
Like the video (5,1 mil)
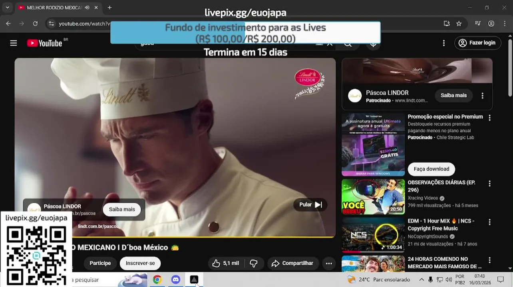point(226,263)
